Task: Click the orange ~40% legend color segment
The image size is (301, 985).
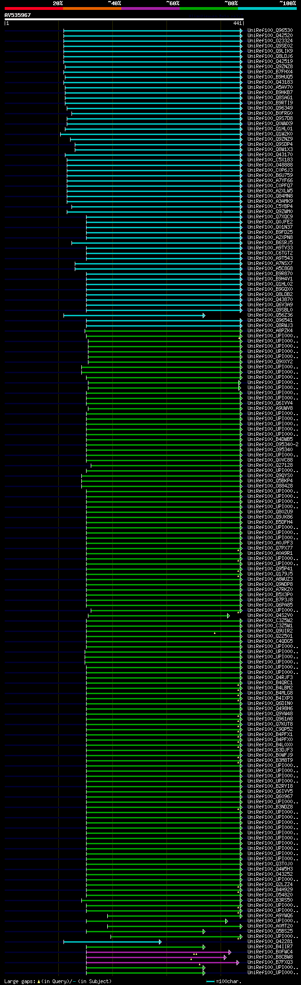Action: click(x=92, y=8)
